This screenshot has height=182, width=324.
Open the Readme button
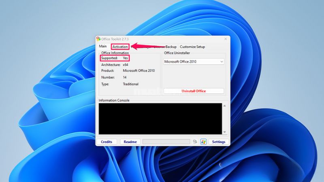click(x=130, y=142)
